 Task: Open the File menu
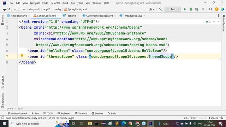(12, 3)
